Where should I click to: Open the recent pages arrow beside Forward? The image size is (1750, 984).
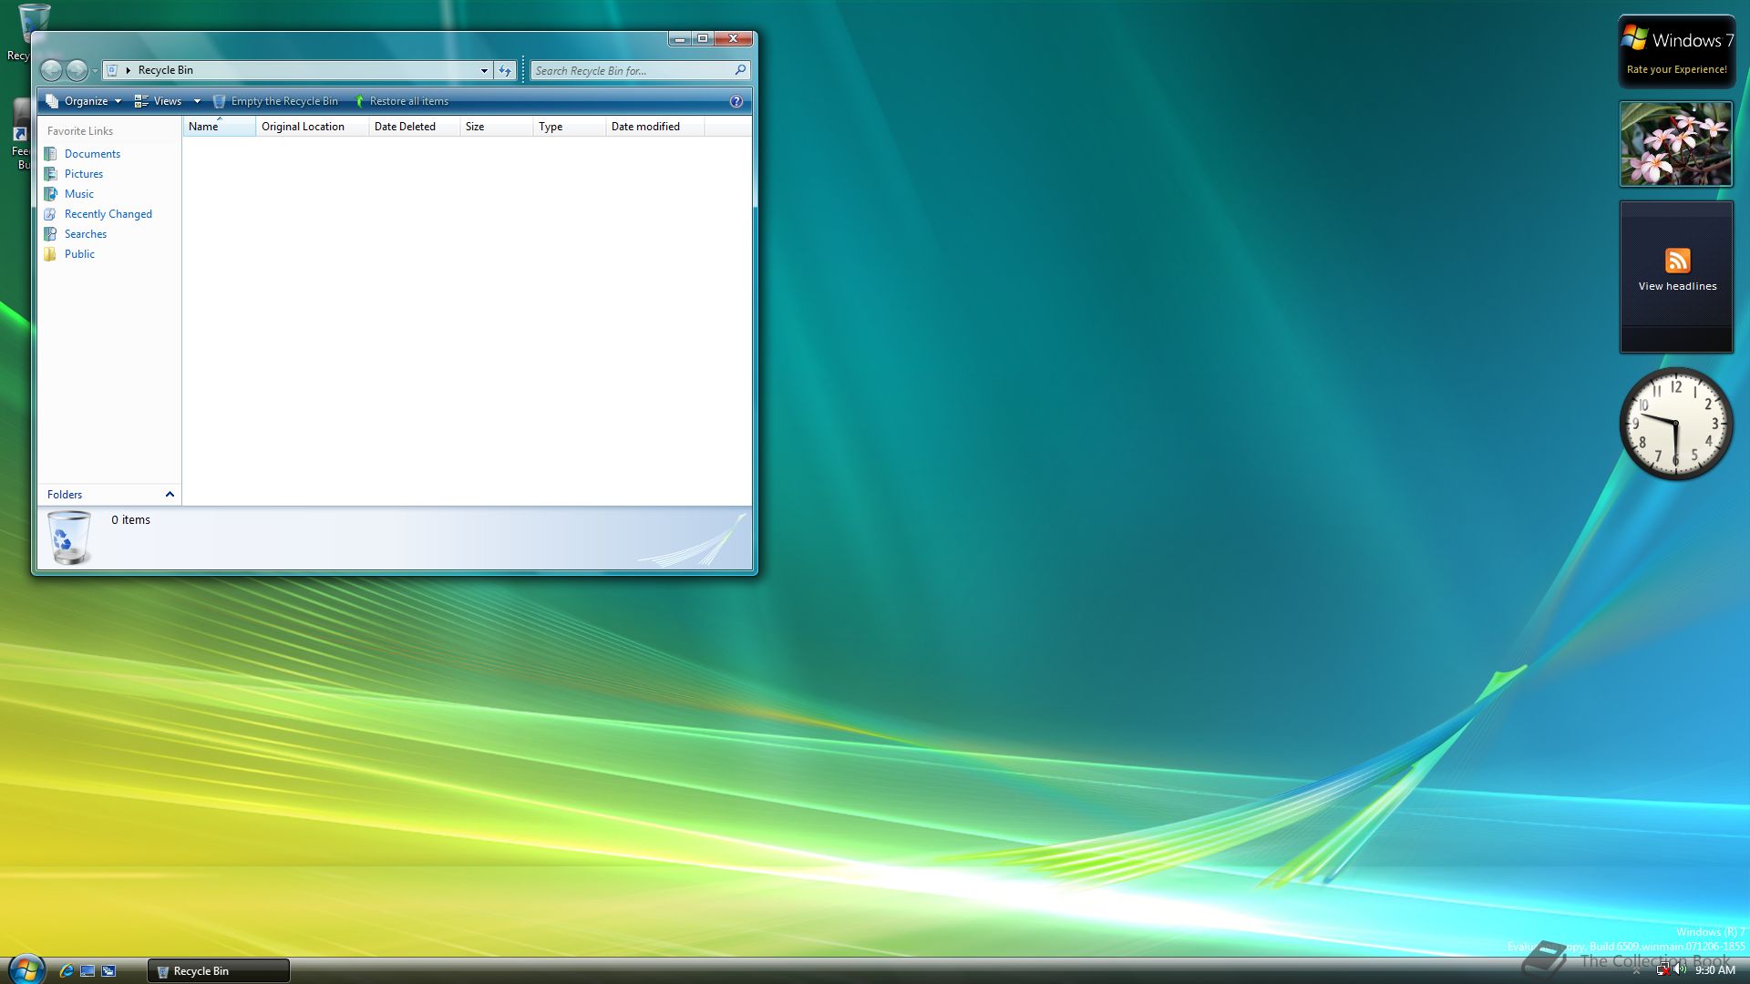[x=95, y=71]
